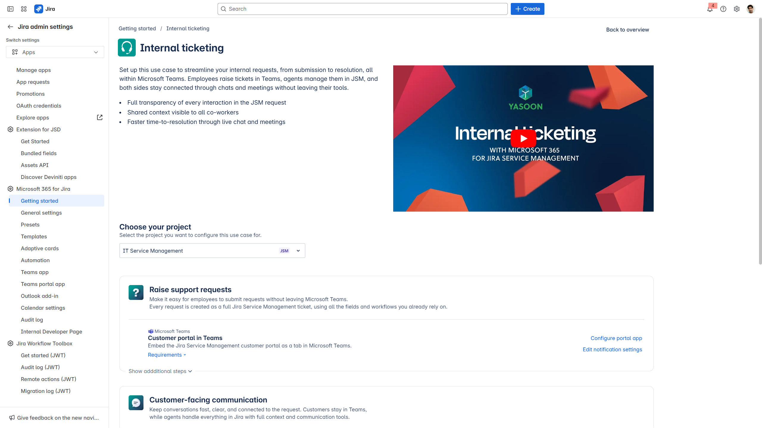Click the Configure portal app link
Screen dimensions: 762x428
point(616,338)
